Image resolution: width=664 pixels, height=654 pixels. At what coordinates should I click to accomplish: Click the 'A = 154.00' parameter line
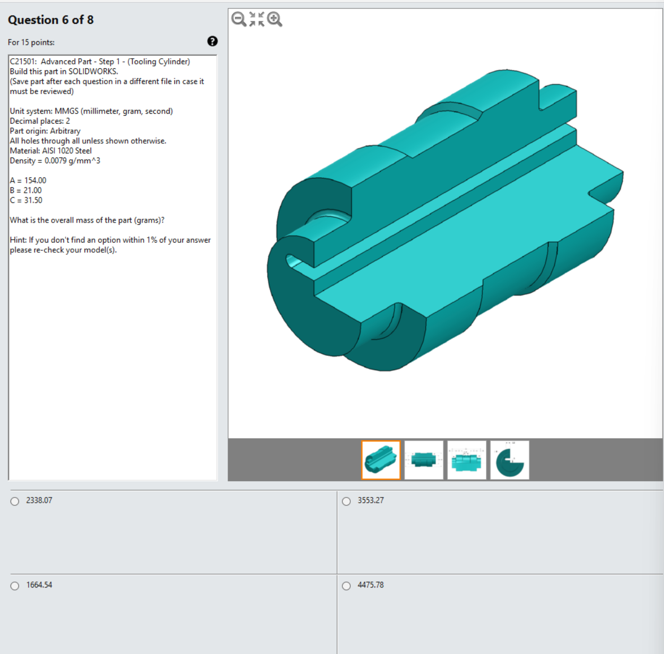[x=28, y=180]
